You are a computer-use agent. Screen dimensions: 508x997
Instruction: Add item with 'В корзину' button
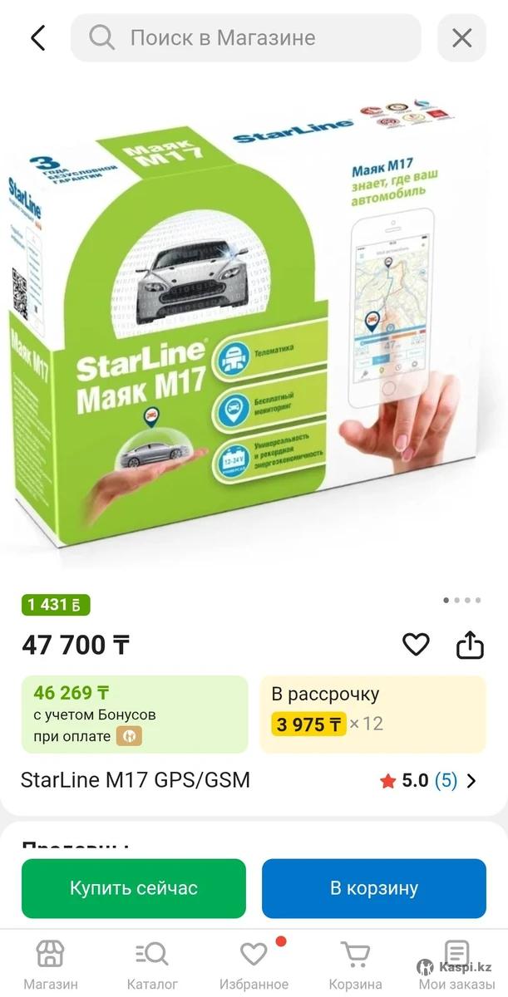[x=374, y=888]
